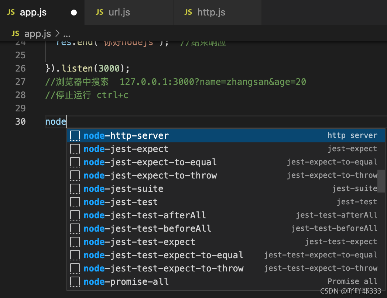Click snippet icon beside node-http-server

75,136
